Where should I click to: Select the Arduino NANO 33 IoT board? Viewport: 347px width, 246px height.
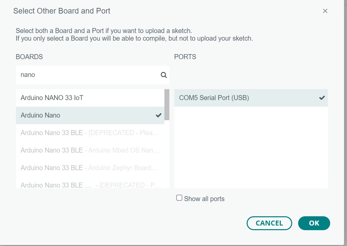click(x=52, y=98)
